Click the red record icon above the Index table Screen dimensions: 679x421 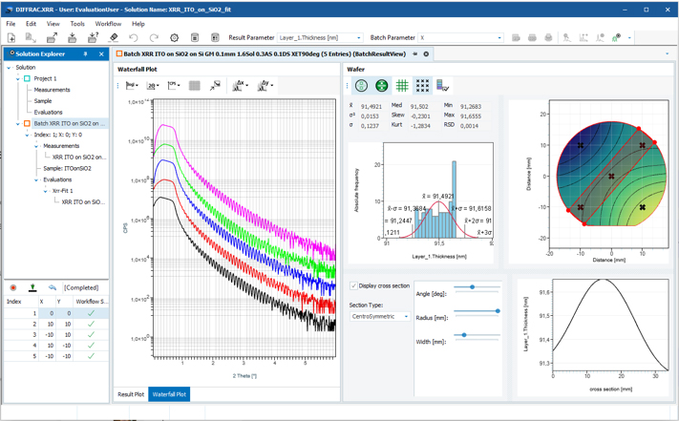click(13, 287)
